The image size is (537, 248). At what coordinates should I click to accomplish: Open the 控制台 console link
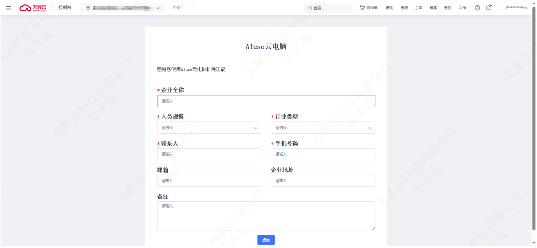coord(65,8)
